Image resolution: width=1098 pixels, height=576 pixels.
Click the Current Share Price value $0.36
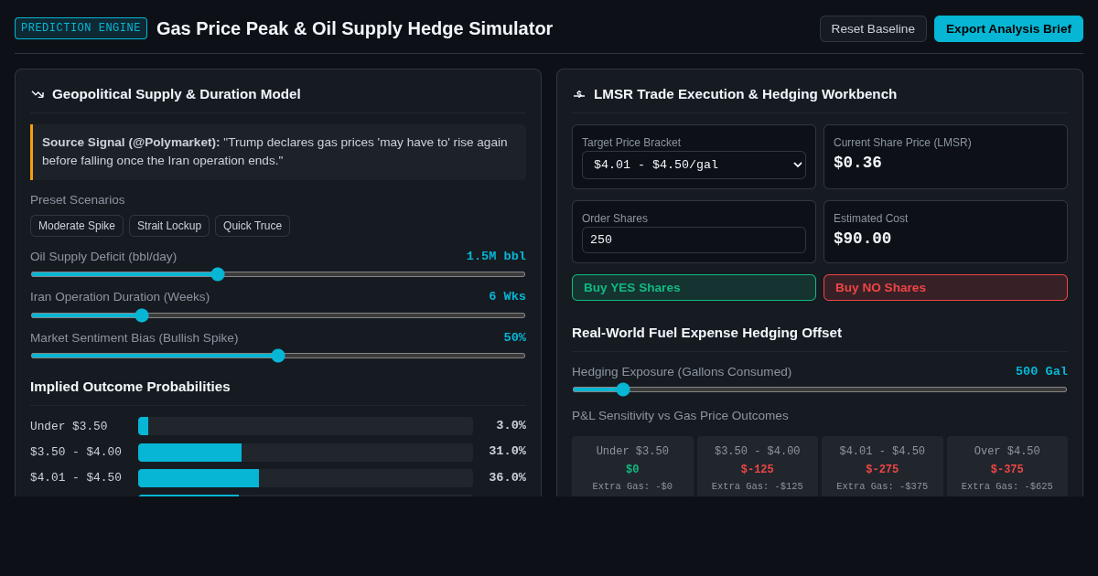(857, 163)
